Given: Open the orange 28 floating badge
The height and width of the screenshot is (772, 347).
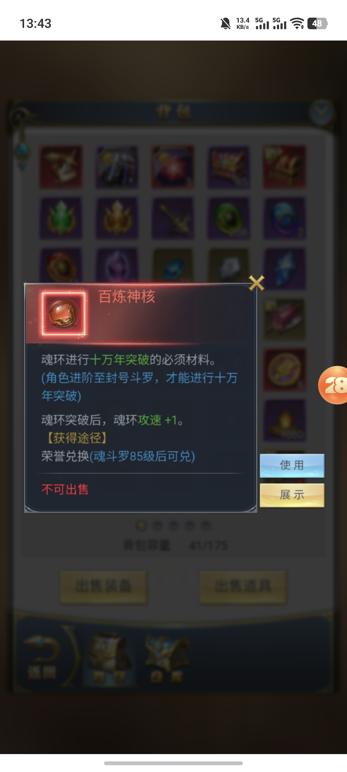Looking at the screenshot, I should [x=334, y=385].
